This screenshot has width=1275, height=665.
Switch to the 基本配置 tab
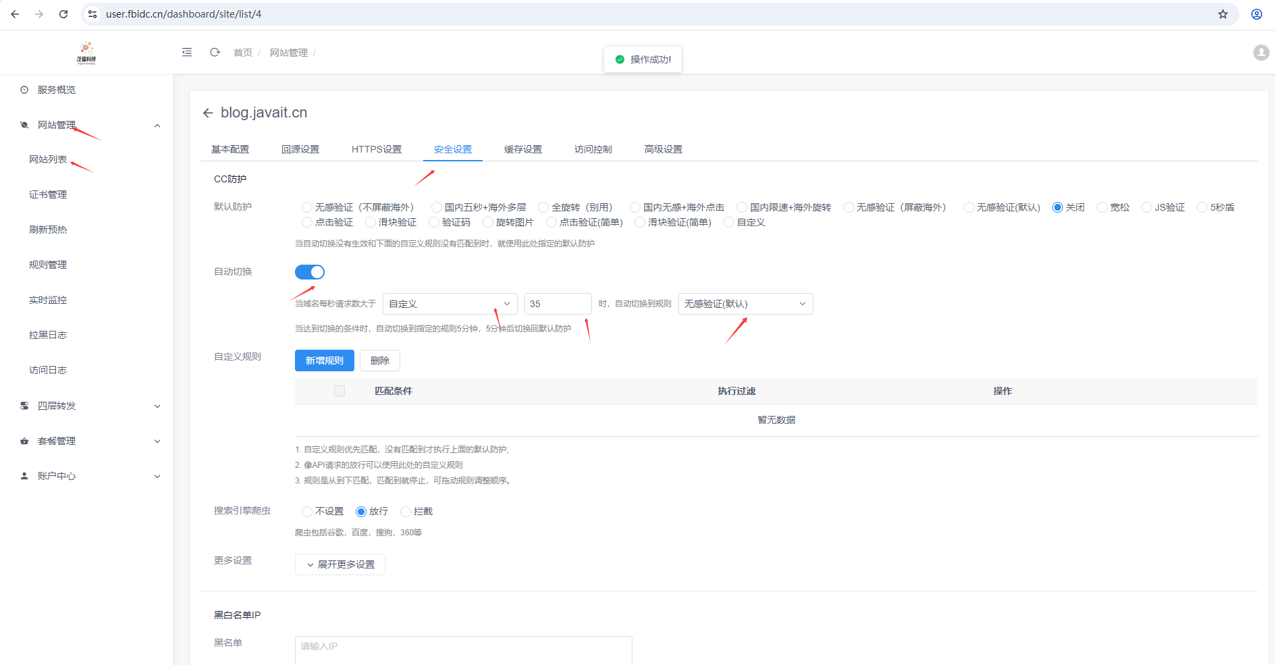pyautogui.click(x=230, y=149)
